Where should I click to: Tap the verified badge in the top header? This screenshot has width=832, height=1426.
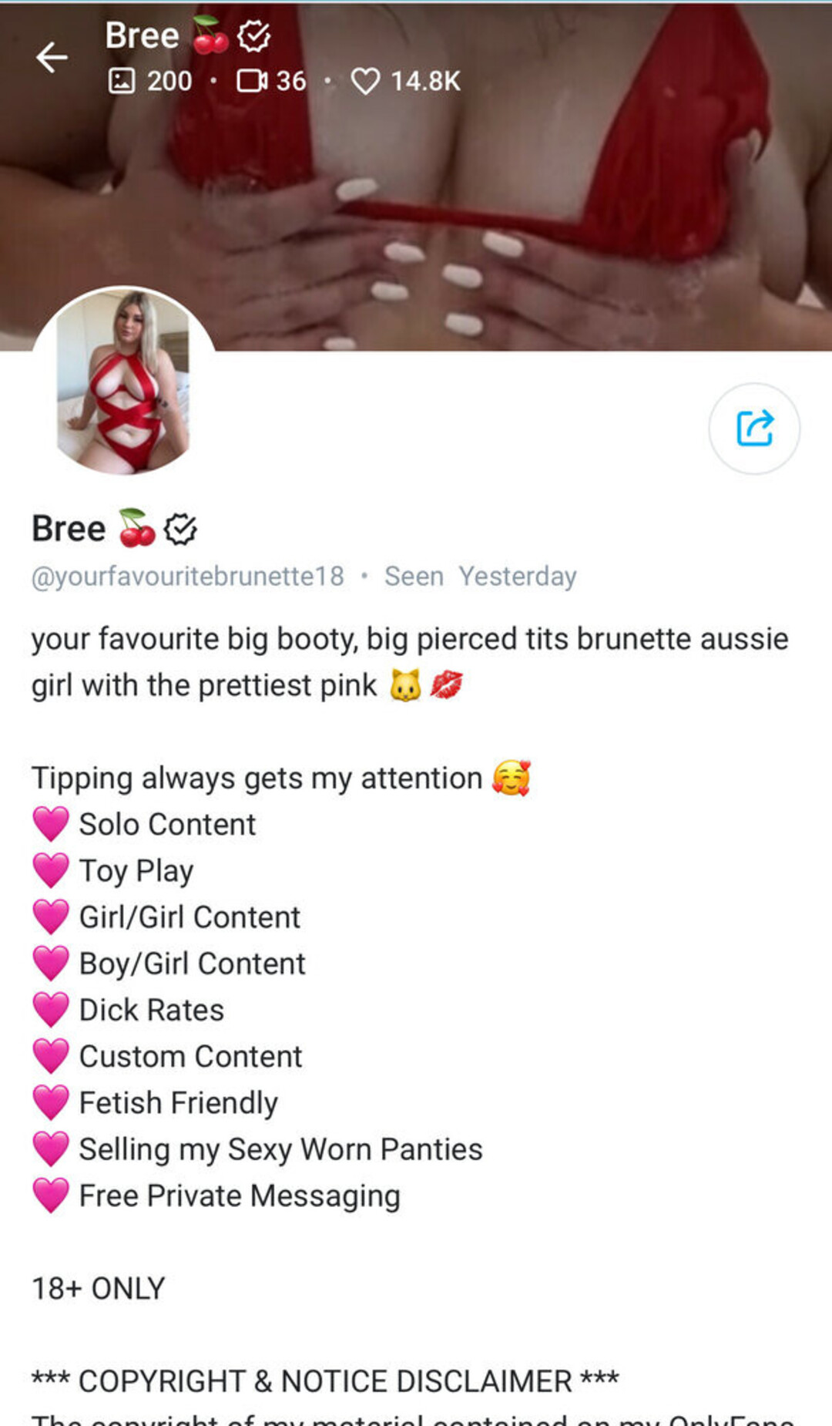pos(253,35)
